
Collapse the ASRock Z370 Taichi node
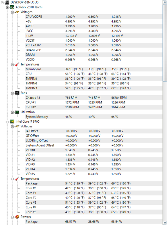point(7,7)
